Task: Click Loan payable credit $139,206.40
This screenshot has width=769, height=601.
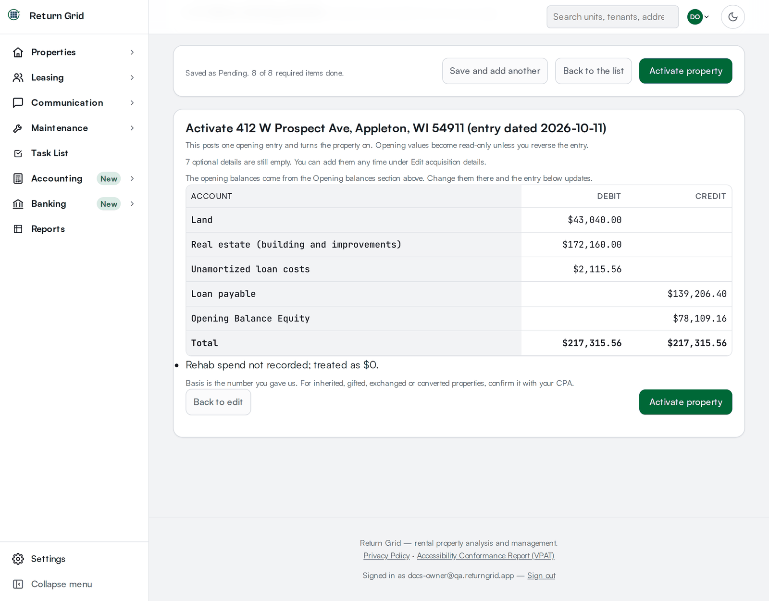Action: [x=697, y=294]
